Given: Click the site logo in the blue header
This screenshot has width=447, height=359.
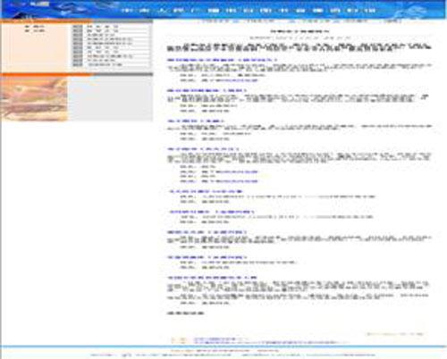Looking at the screenshot, I should 39,4.
